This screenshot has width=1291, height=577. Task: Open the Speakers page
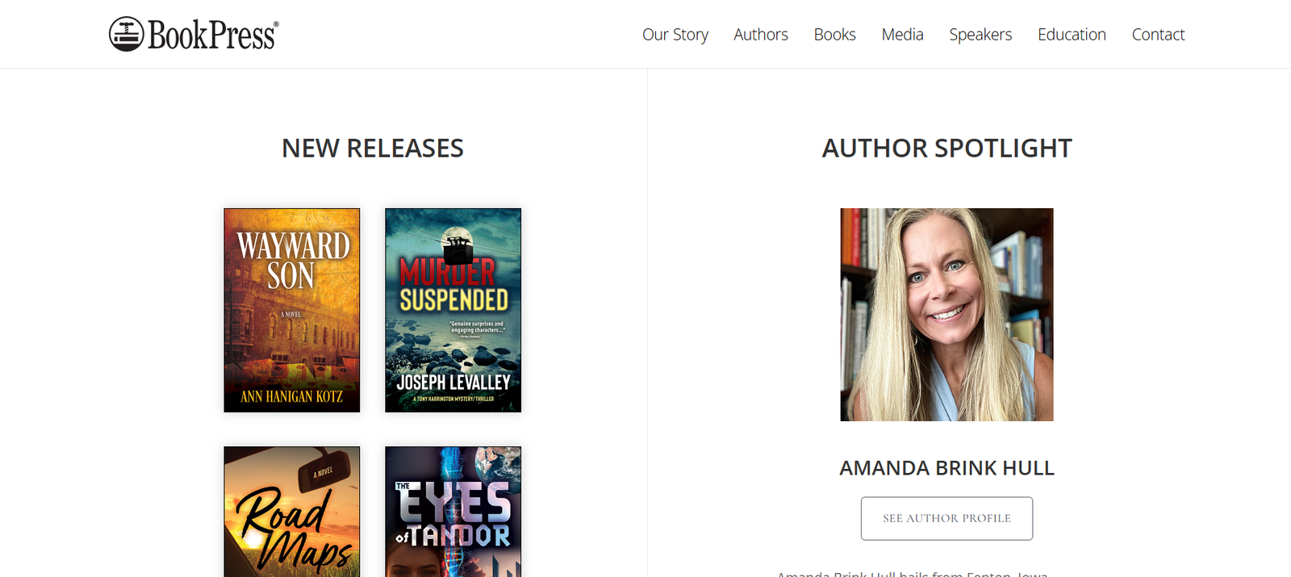980,35
